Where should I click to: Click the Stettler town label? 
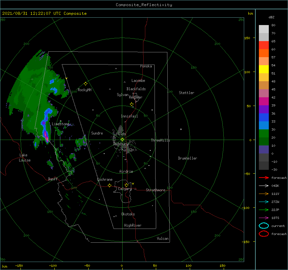click(187, 93)
